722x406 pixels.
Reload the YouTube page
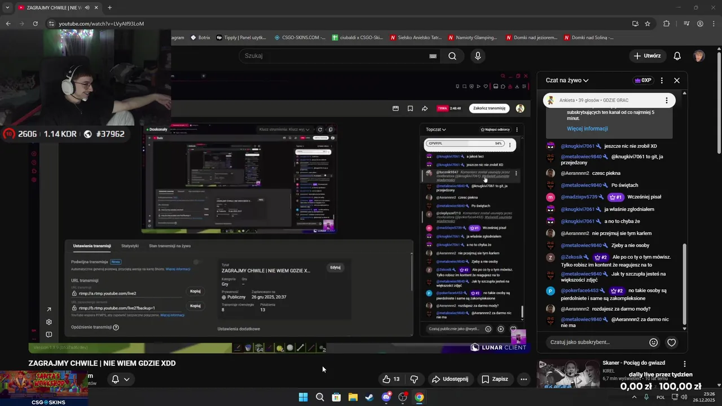(x=36, y=24)
